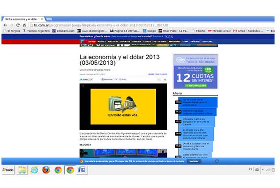
Task: Click the Facebook Recomendar button above the video
Action: coord(109,79)
